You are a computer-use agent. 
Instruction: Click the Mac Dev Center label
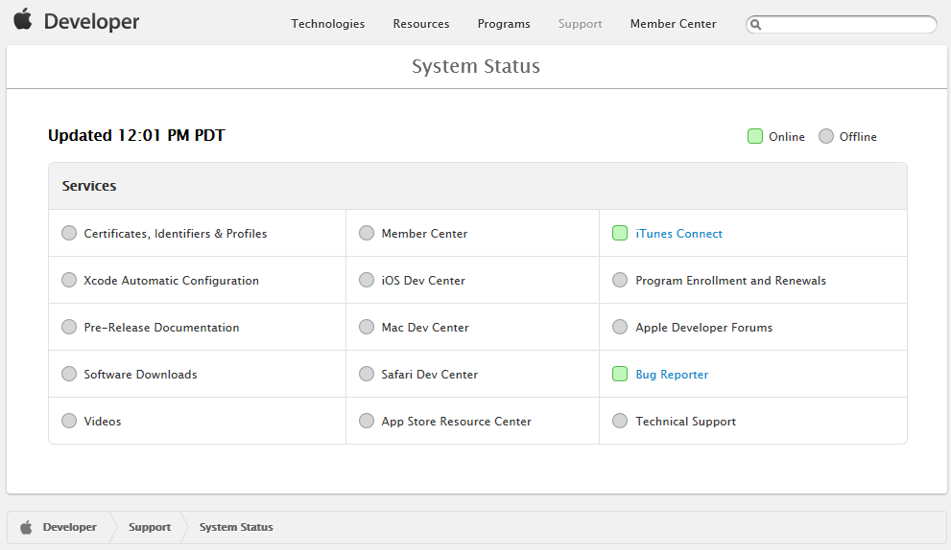point(425,328)
